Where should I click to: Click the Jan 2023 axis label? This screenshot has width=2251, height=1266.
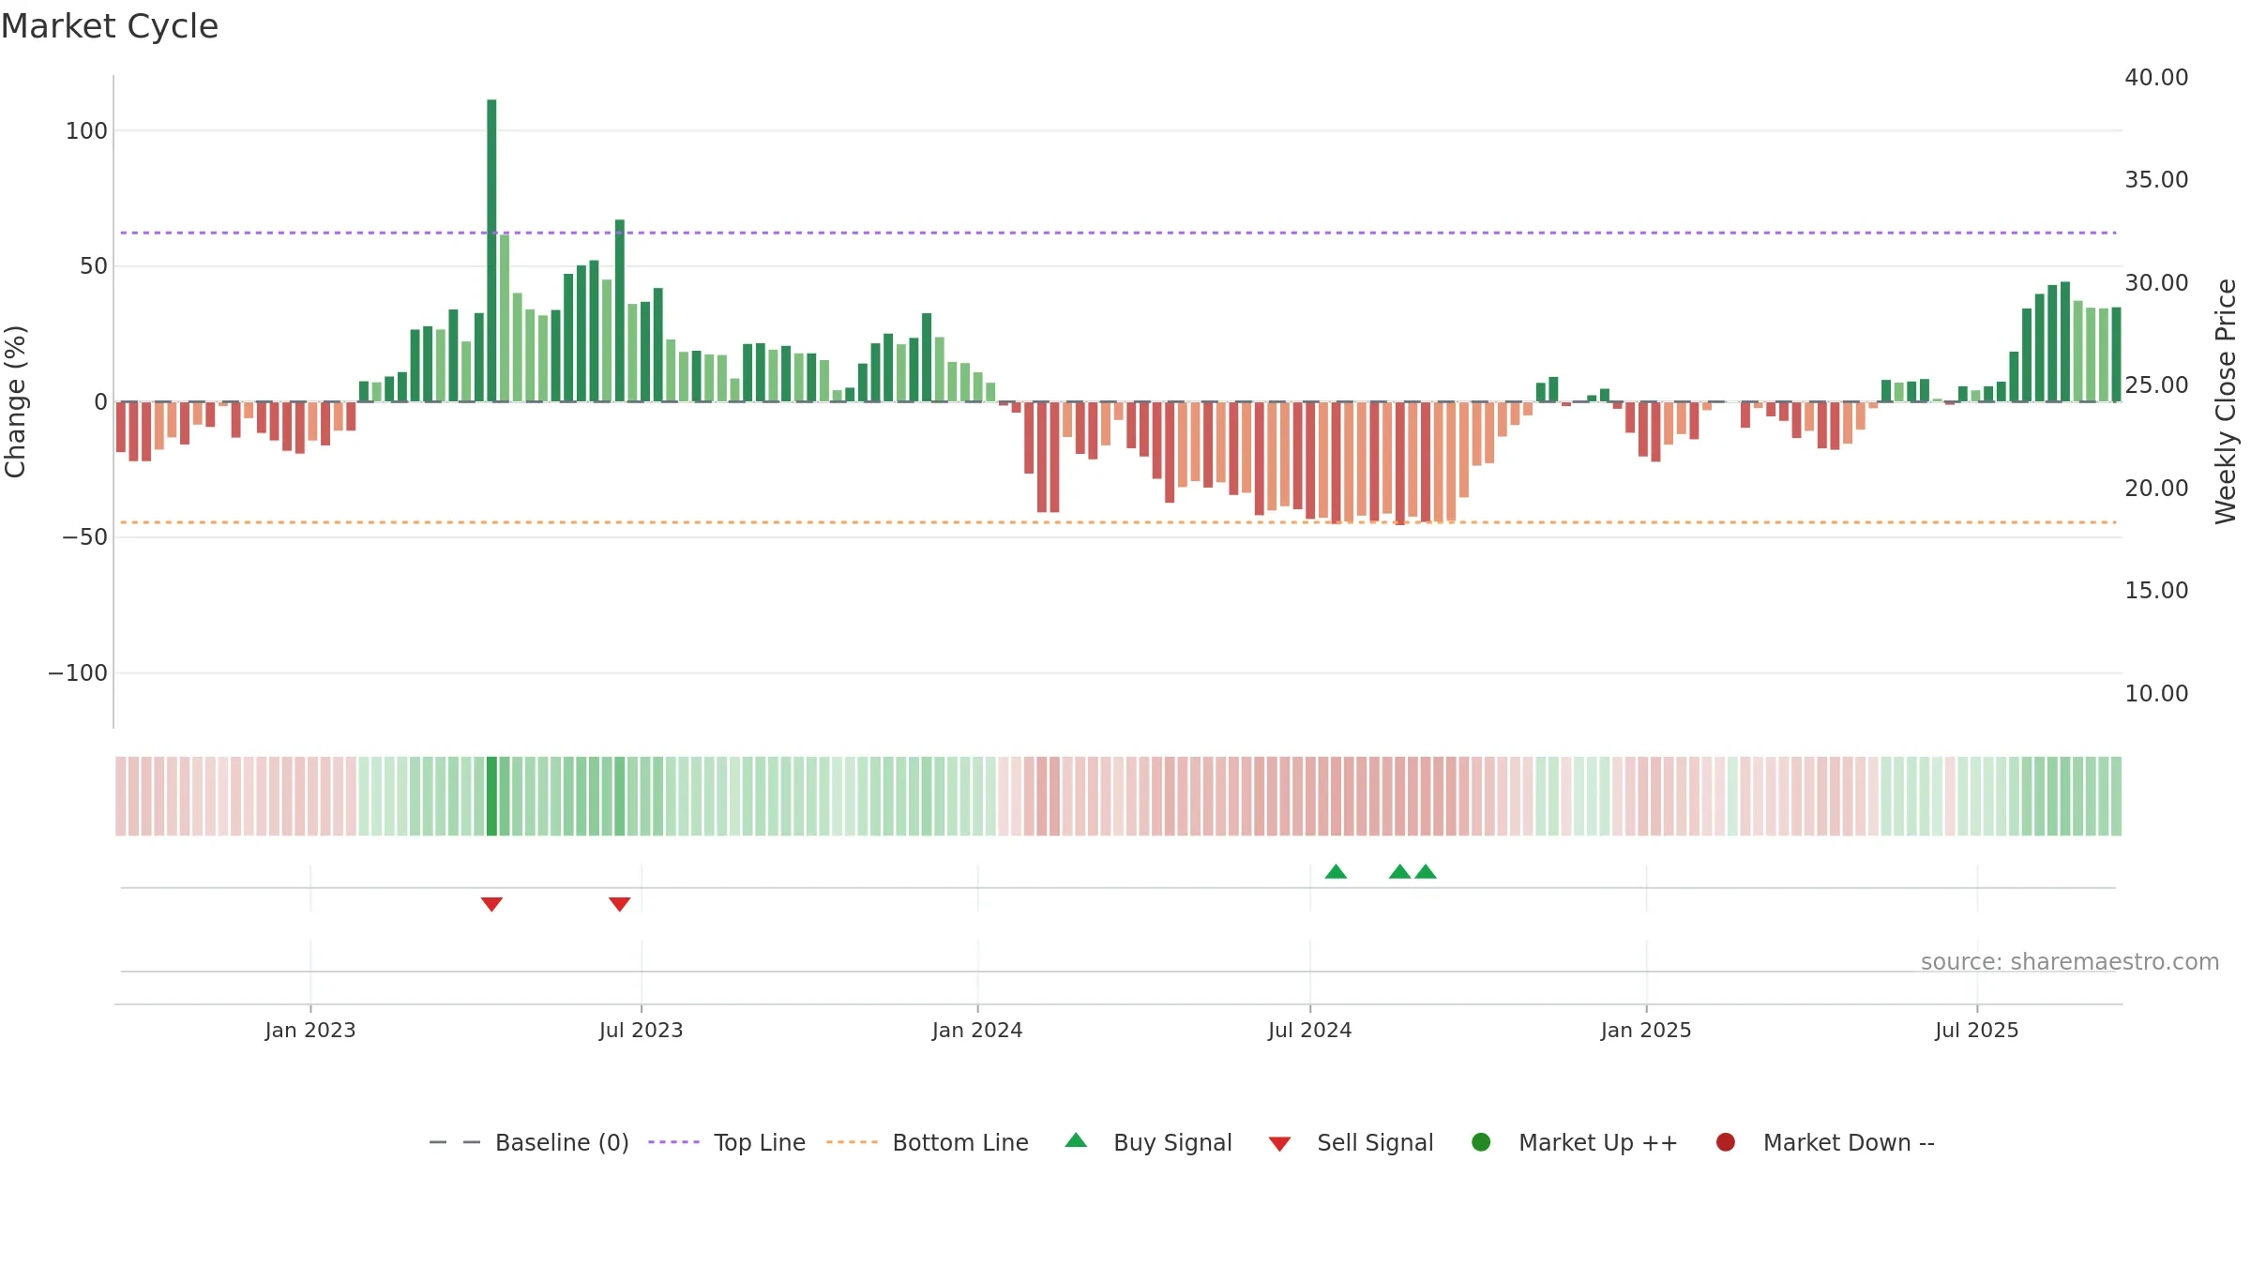310,1031
